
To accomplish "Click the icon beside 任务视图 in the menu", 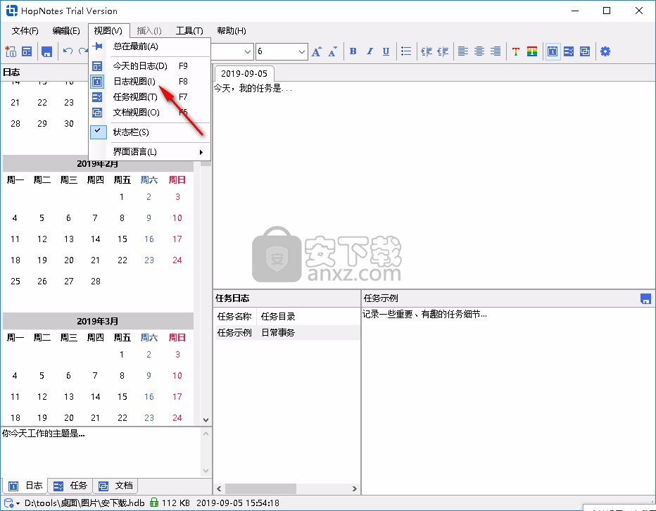I will click(x=97, y=97).
